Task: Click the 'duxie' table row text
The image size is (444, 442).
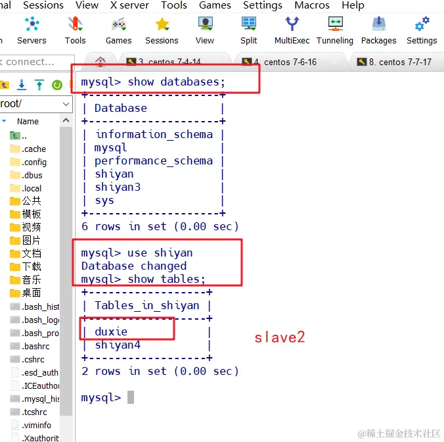Action: (111, 331)
